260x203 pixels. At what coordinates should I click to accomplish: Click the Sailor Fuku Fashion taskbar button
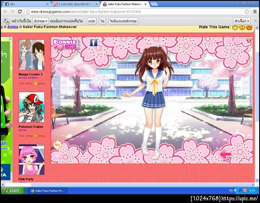48,191
